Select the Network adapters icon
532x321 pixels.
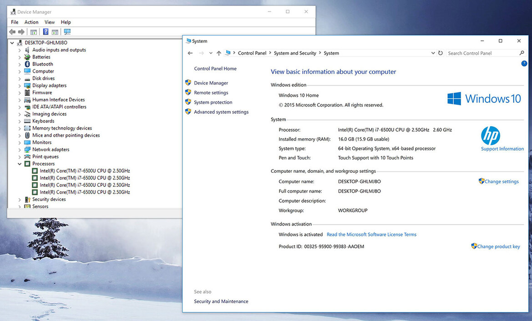[27, 150]
